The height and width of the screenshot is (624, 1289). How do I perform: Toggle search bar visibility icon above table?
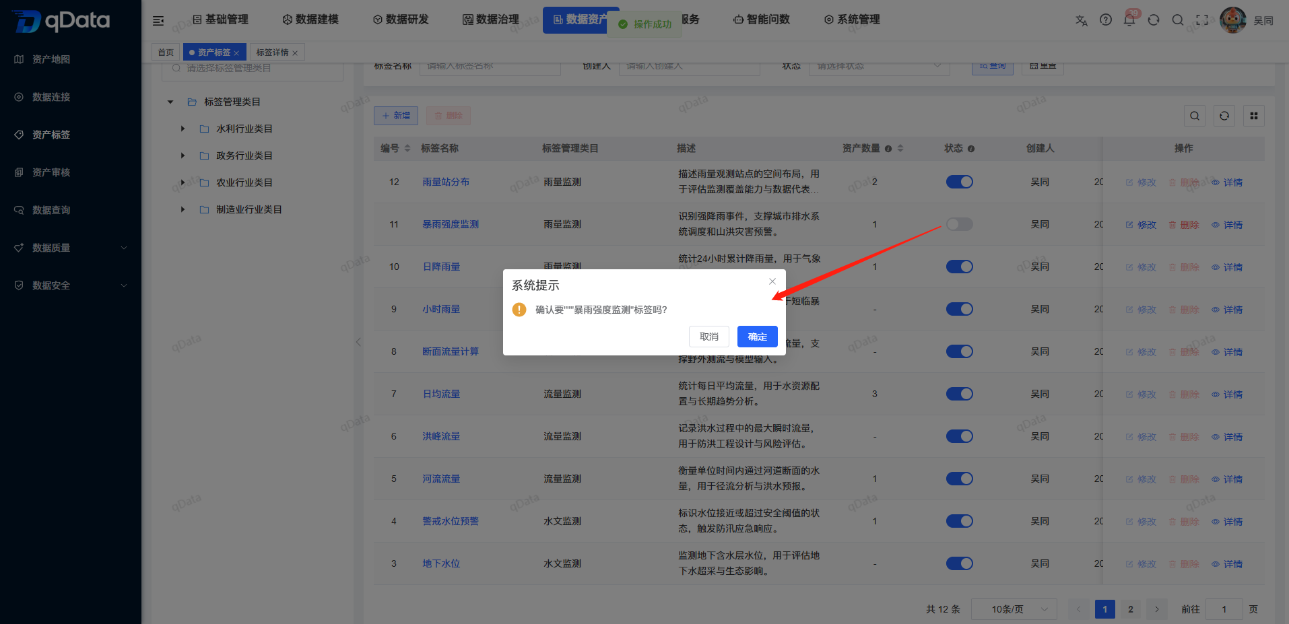[x=1195, y=116]
